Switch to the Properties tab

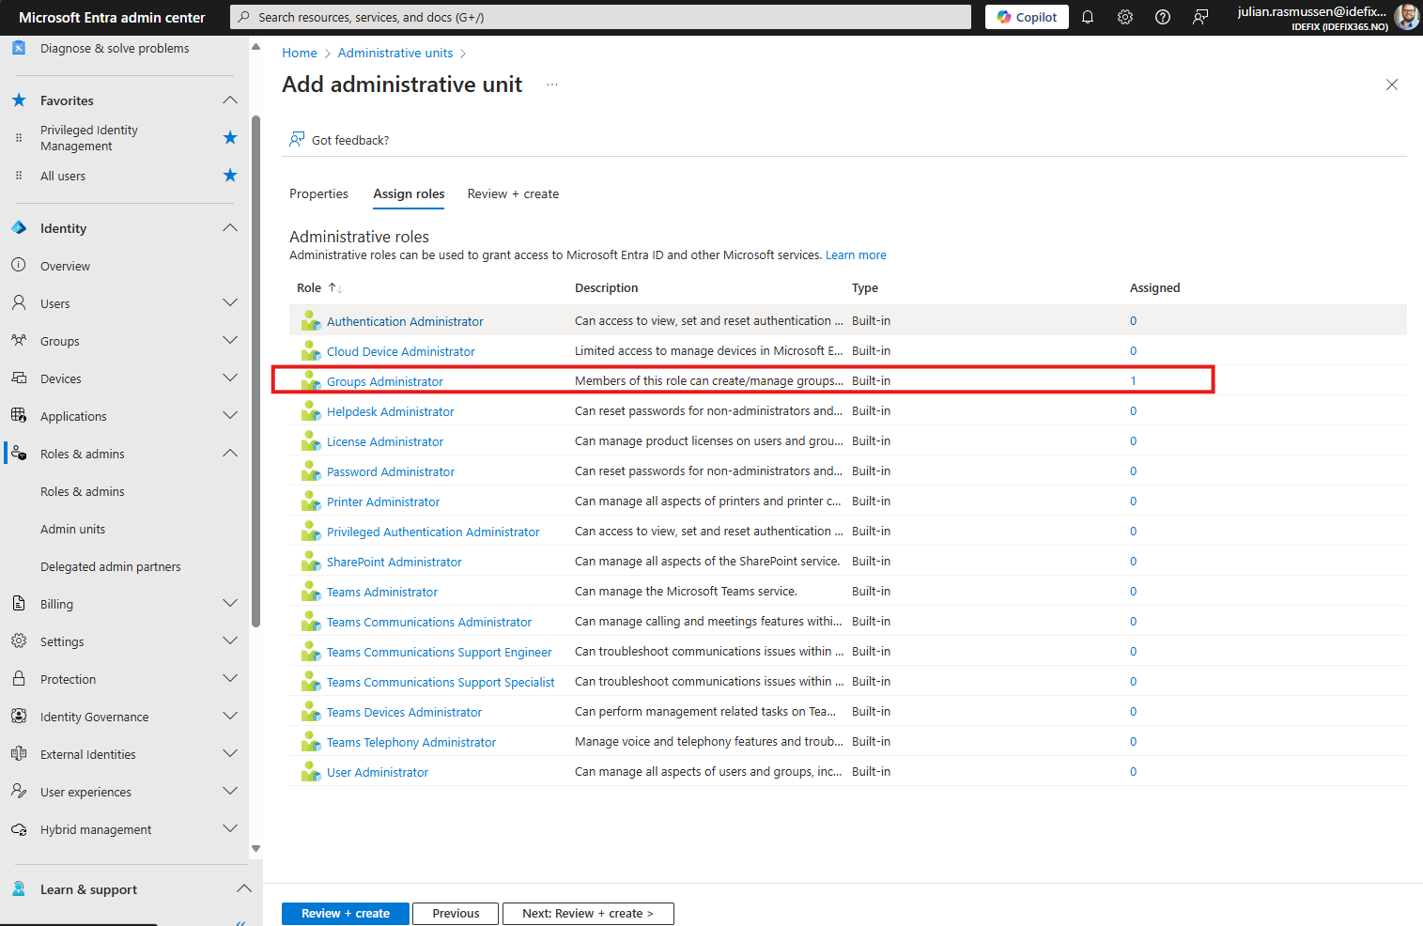(318, 193)
